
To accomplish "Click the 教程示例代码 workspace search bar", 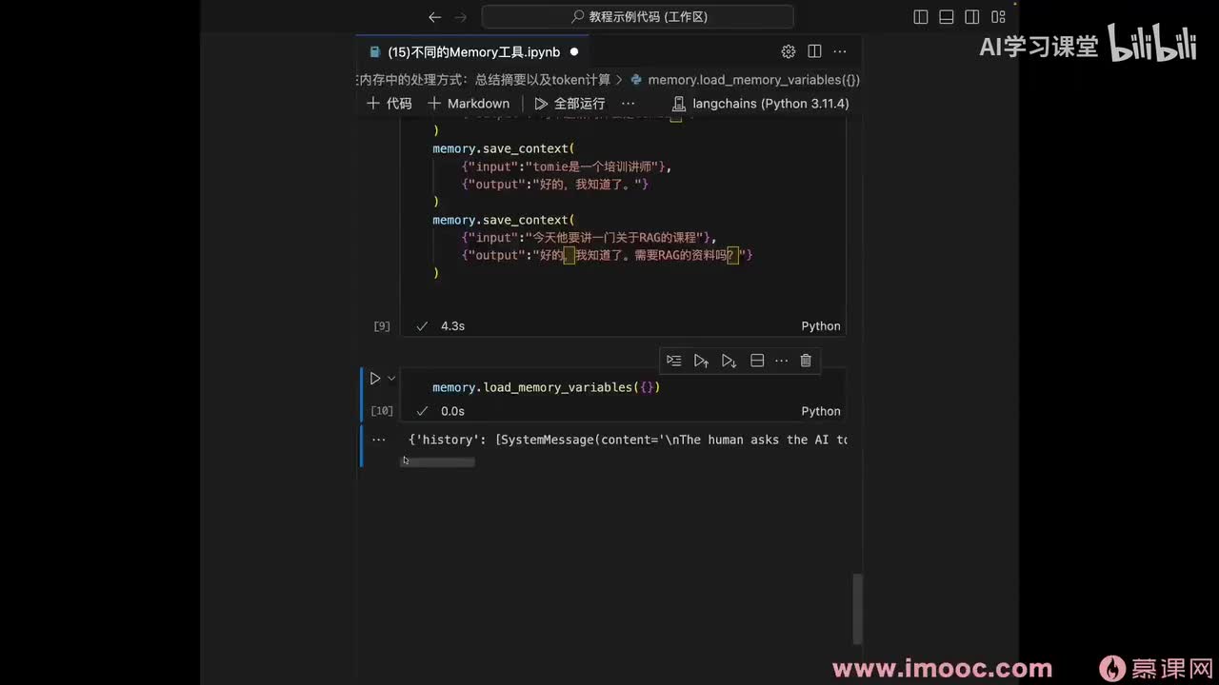I will pyautogui.click(x=637, y=17).
